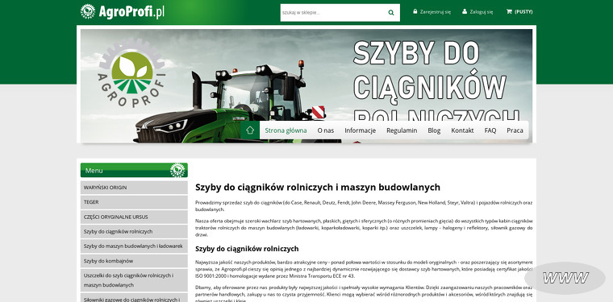
Task: Open the shopping cart icon
Action: tap(509, 12)
